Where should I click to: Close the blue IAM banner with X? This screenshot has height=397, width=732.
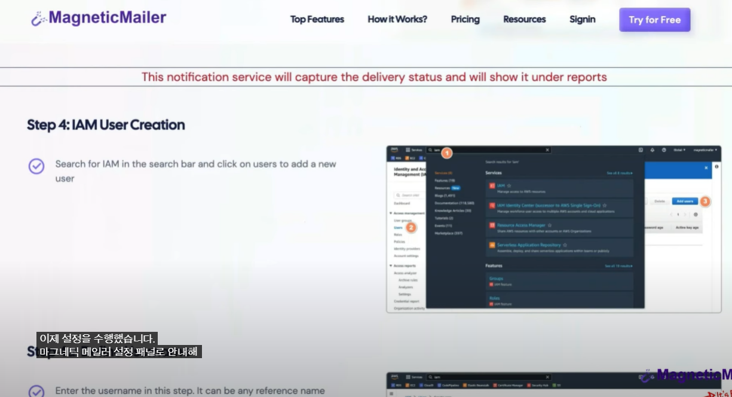[x=706, y=167]
